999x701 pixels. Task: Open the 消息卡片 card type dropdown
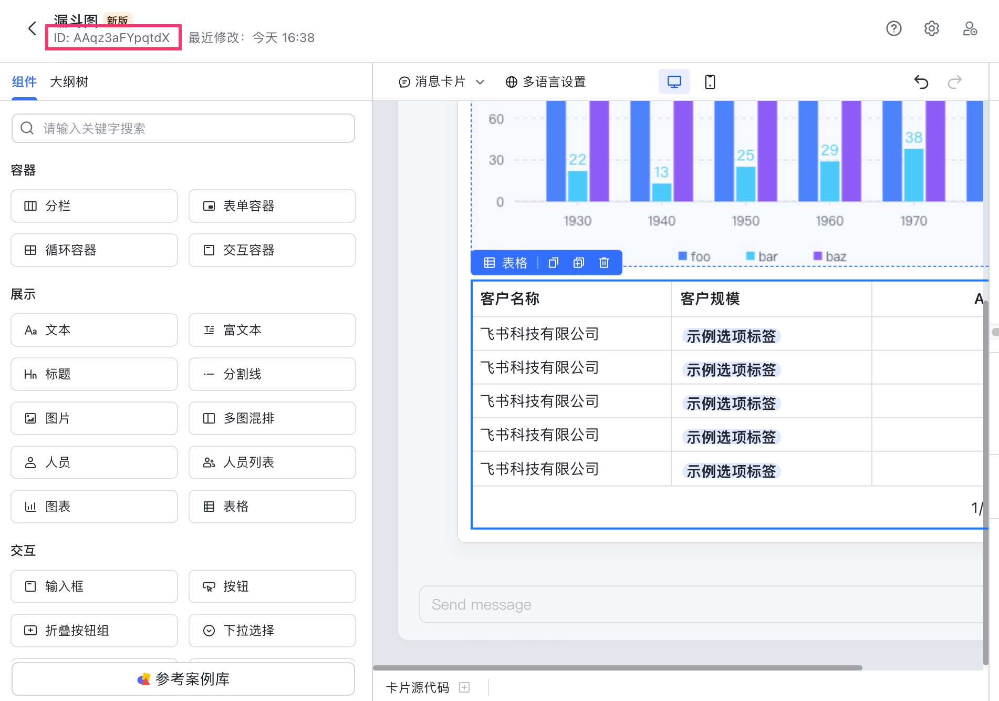(x=442, y=81)
